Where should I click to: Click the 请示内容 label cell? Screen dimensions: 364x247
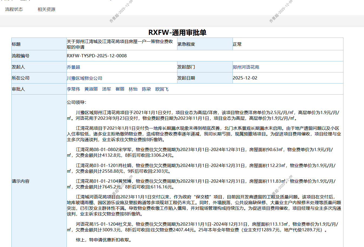tap(21, 181)
